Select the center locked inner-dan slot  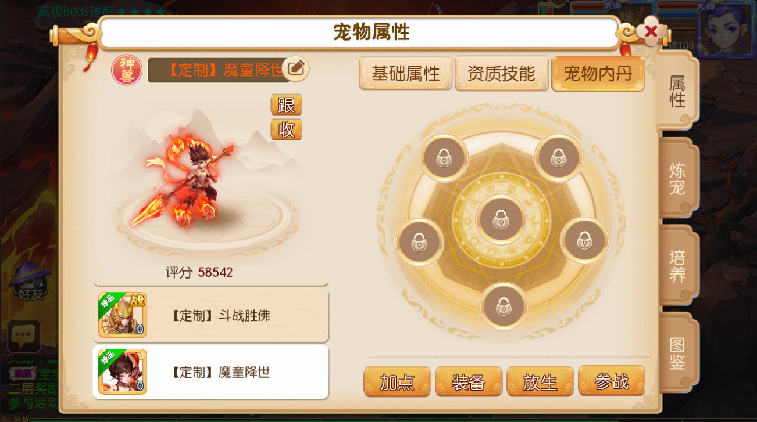[501, 219]
